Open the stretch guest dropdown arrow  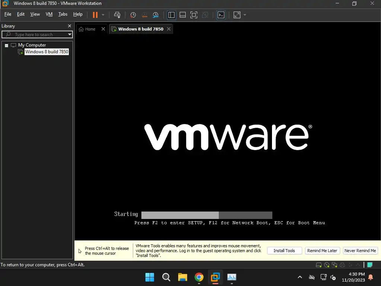[245, 15]
